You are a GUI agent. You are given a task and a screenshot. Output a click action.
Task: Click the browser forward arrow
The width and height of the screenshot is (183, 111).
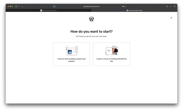26,6
